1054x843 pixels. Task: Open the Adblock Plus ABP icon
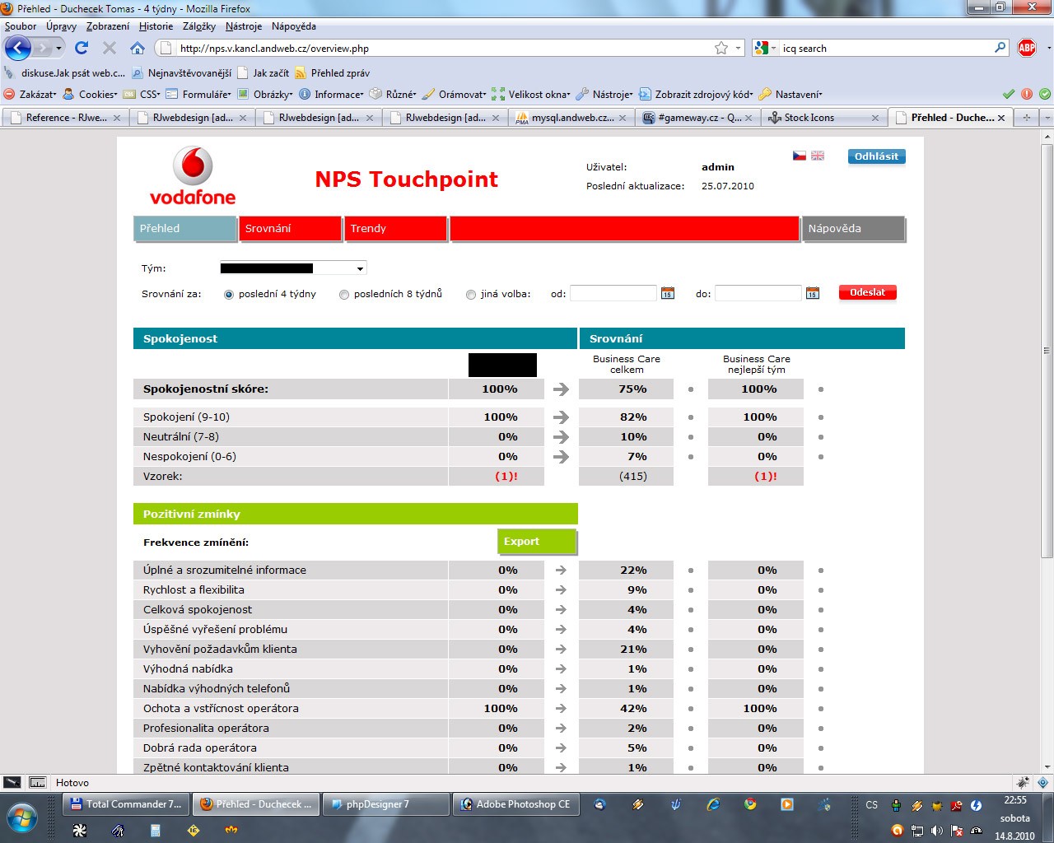tap(1027, 48)
